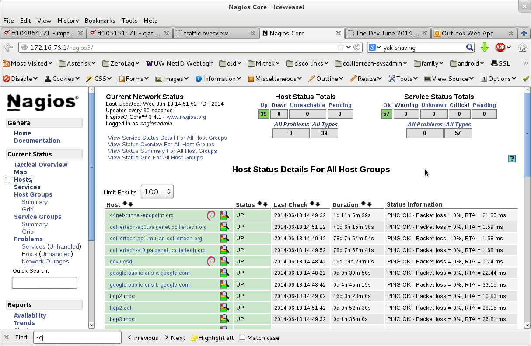Click the Adblock Plus ABP icon
Image resolution: width=531 pixels, height=346 pixels.
[x=500, y=48]
